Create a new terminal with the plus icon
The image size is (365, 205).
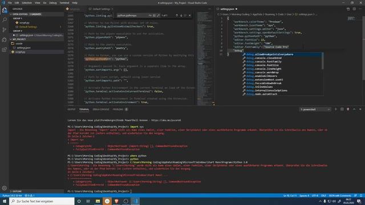[x=336, y=109]
